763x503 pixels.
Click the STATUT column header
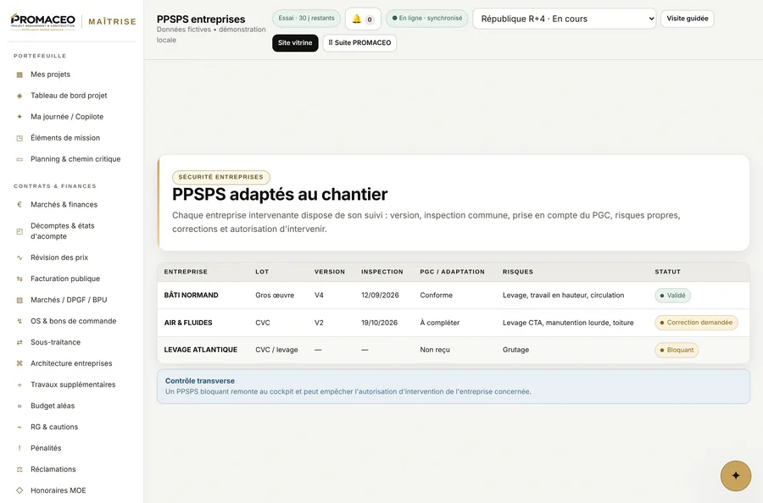click(668, 272)
